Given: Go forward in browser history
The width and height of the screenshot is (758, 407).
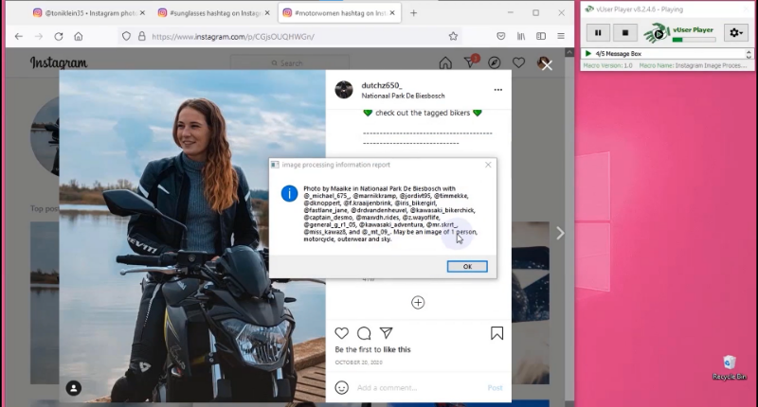Looking at the screenshot, I should click(x=39, y=36).
